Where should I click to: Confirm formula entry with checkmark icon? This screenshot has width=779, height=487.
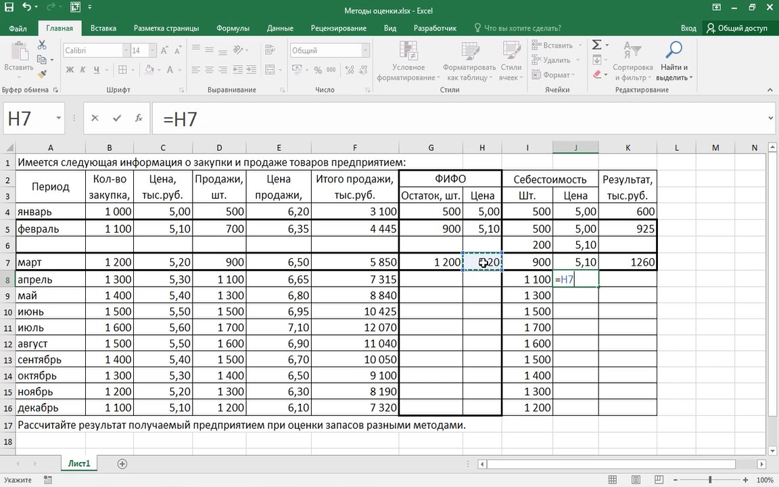coord(117,118)
